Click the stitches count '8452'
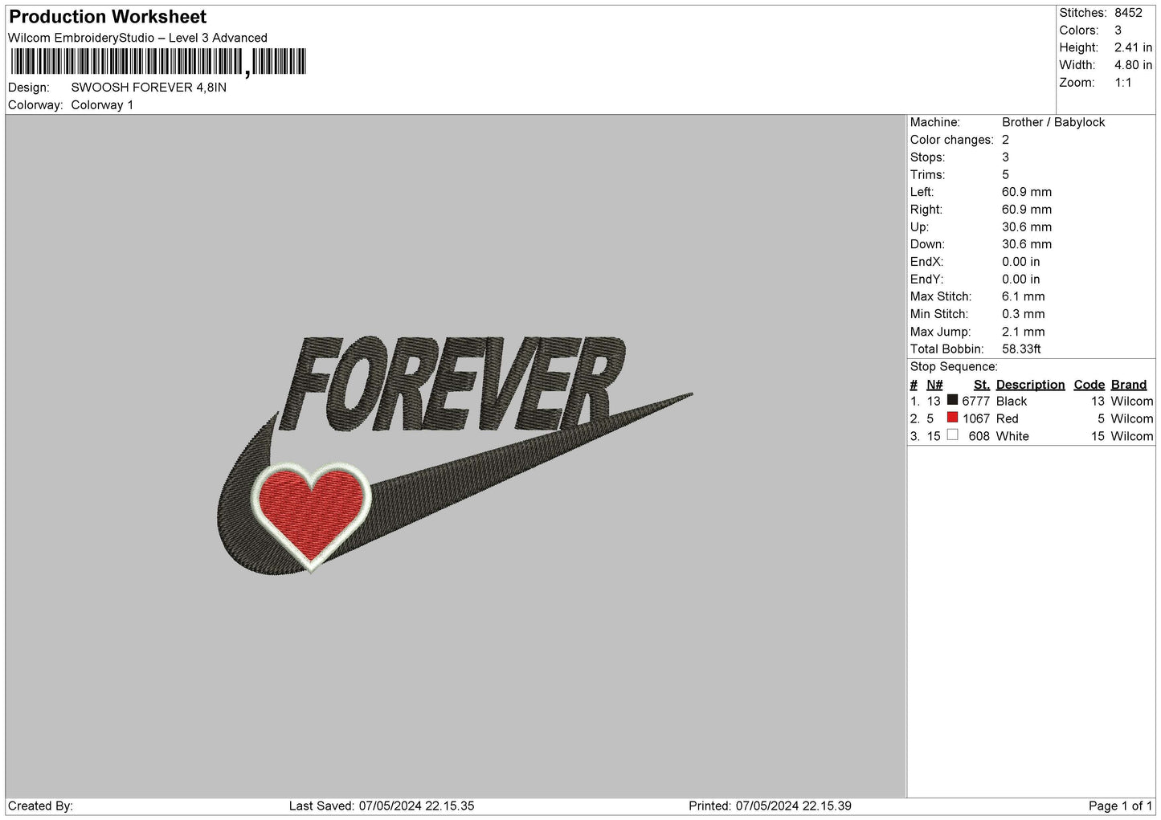1161x820 pixels. click(1128, 13)
